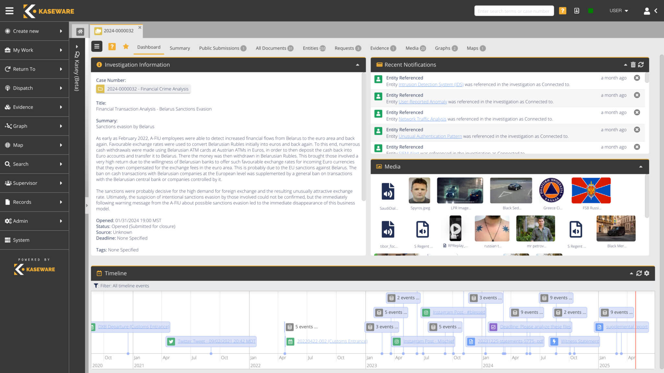Dismiss the Network Traffic Analysis notification
Viewport: 664px width, 373px height.
[637, 112]
